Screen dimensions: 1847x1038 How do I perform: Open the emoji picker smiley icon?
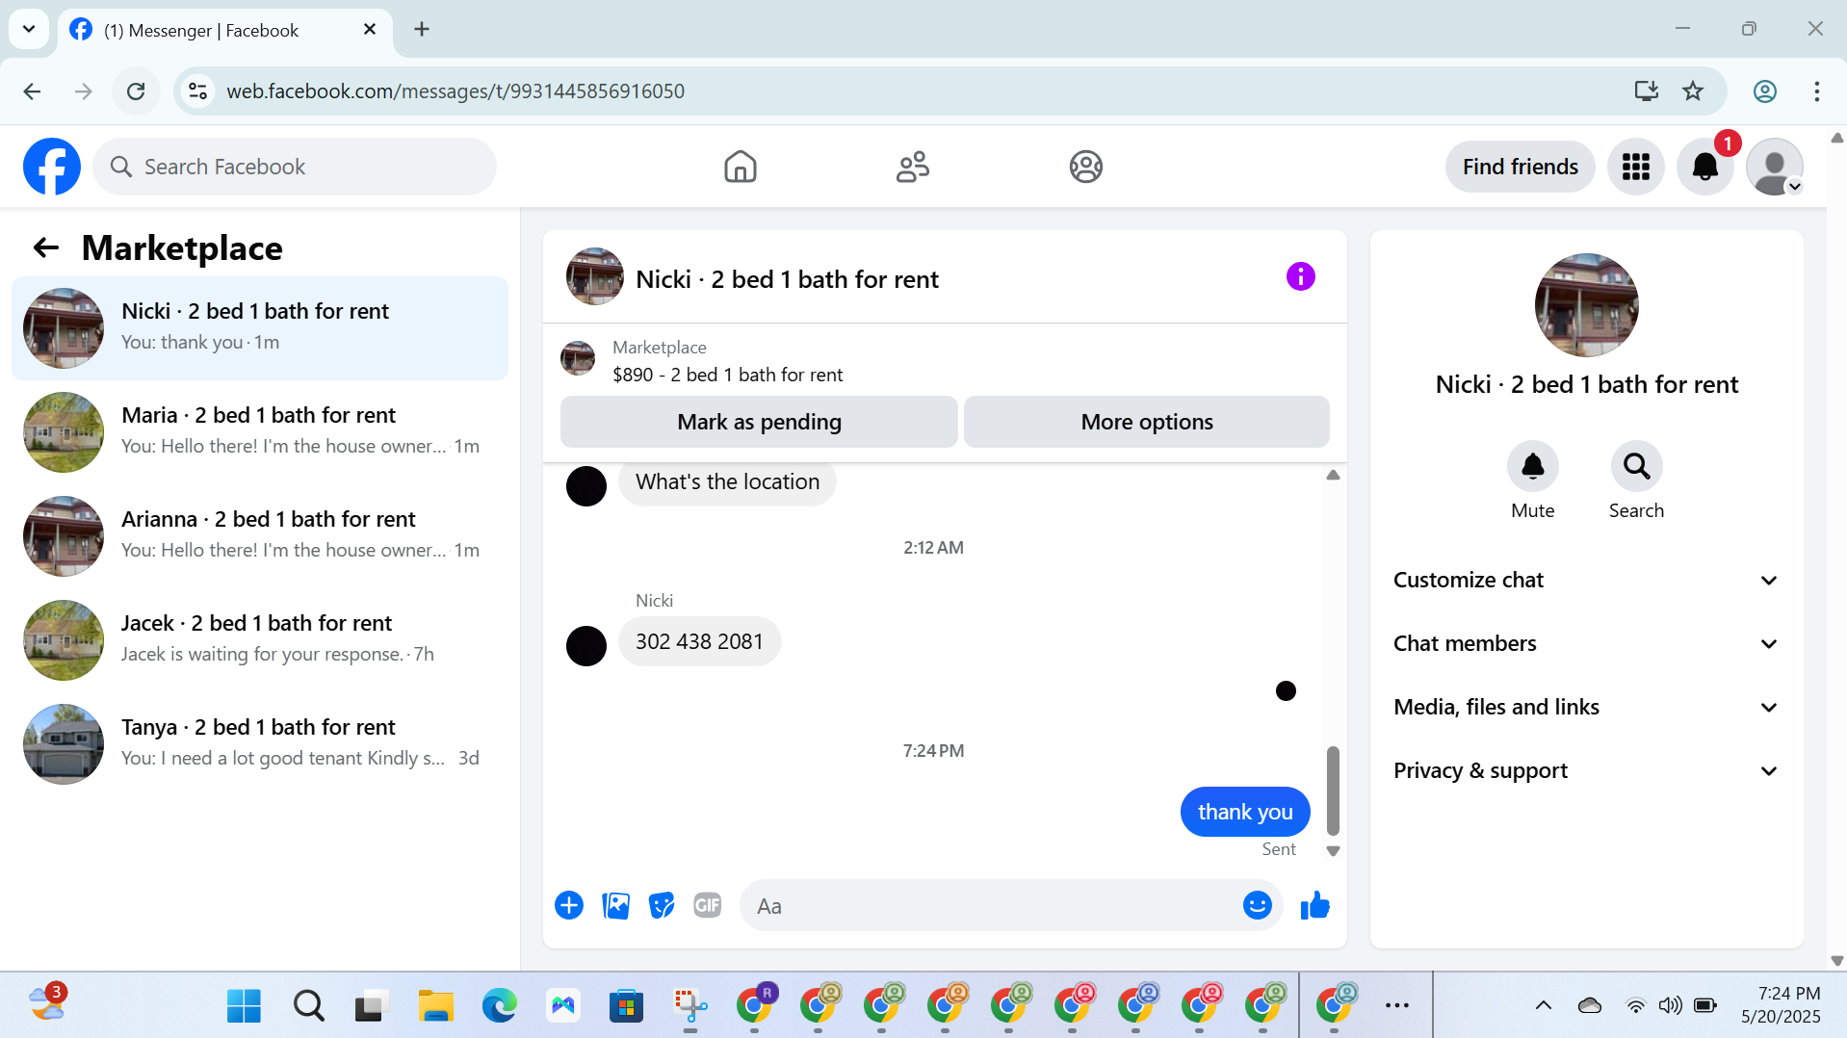coord(1257,905)
